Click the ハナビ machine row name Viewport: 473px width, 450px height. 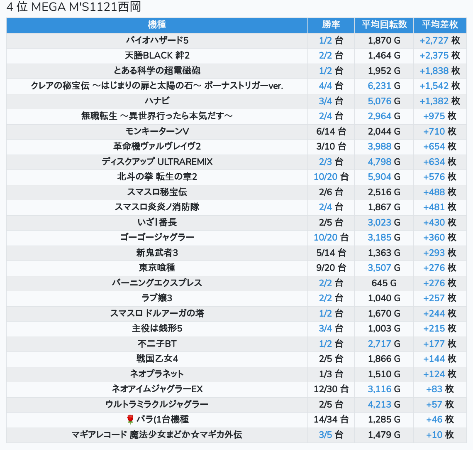pos(157,101)
